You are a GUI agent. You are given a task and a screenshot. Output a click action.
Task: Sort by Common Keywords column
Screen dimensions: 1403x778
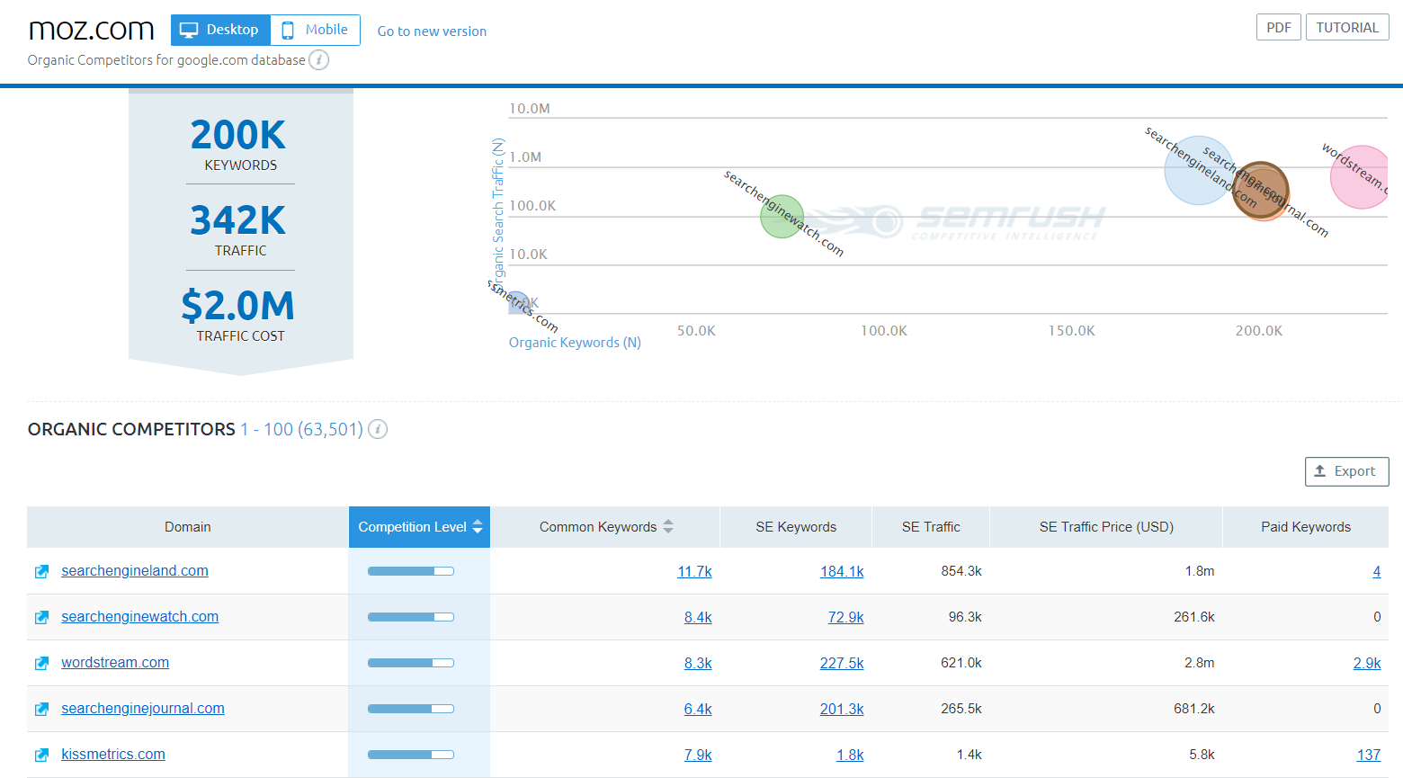point(605,527)
